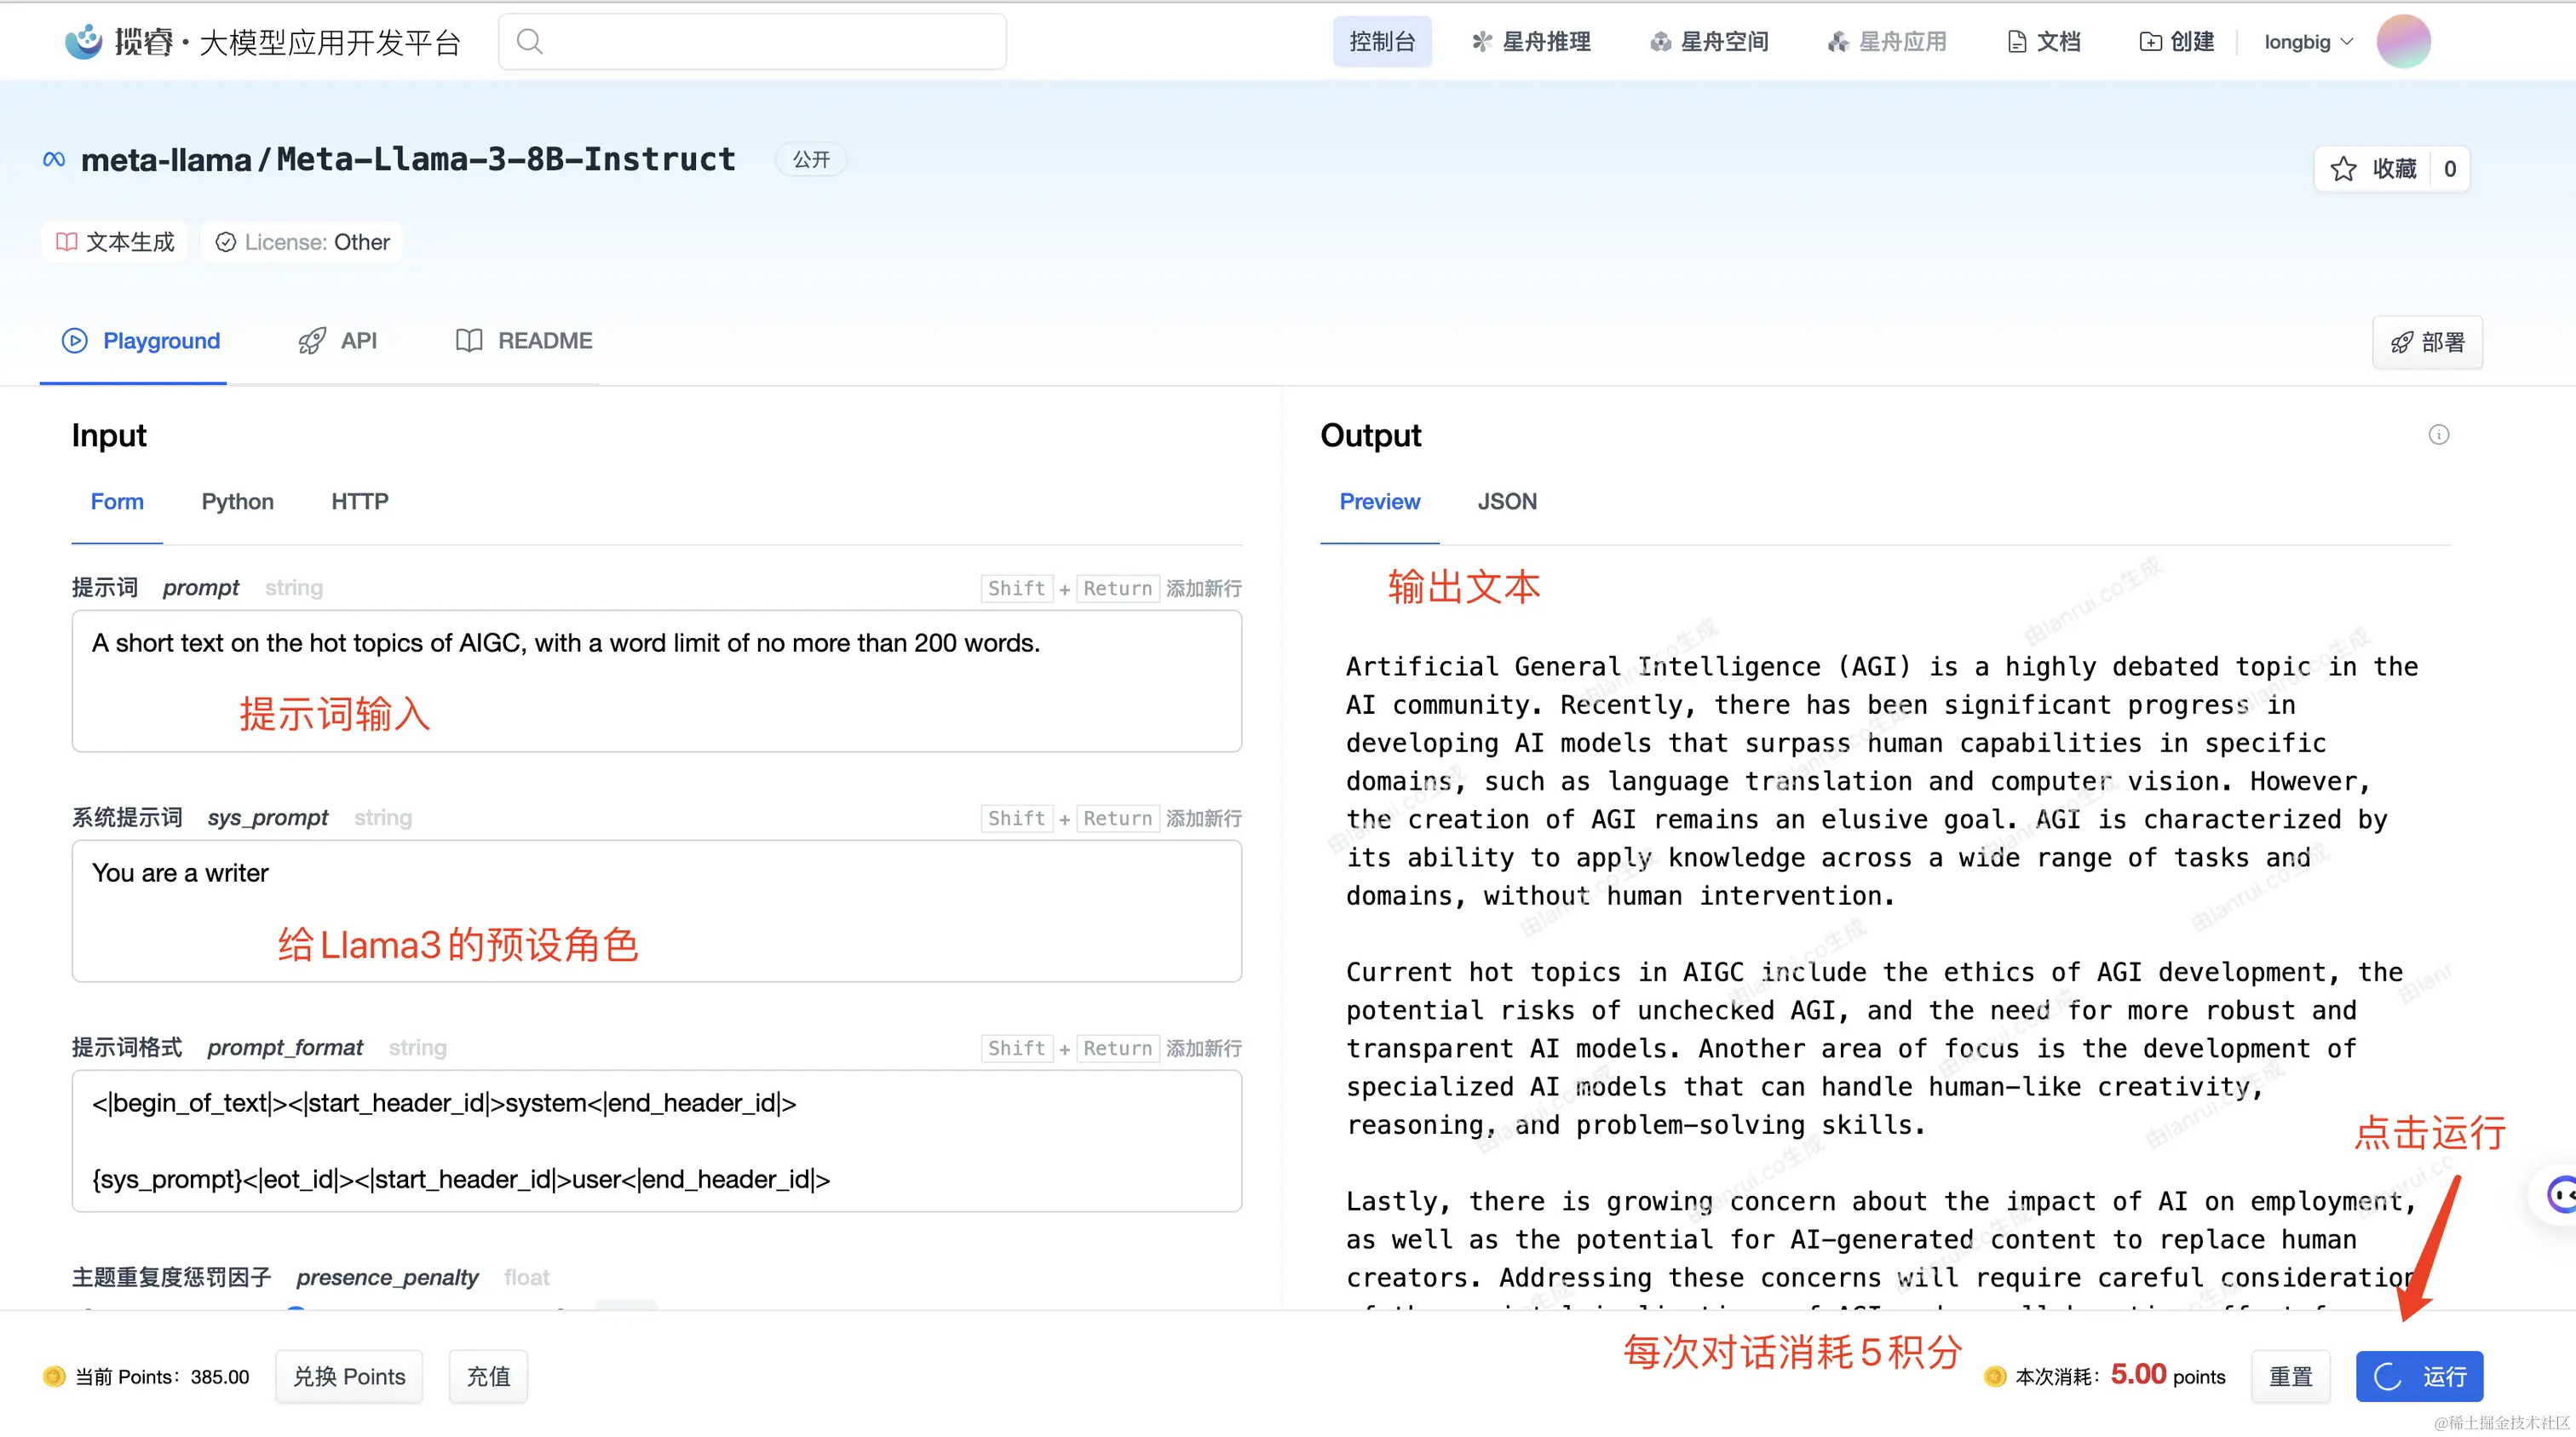The height and width of the screenshot is (1437, 2576).
Task: Open 星舟推理 from top navigation
Action: [1530, 41]
